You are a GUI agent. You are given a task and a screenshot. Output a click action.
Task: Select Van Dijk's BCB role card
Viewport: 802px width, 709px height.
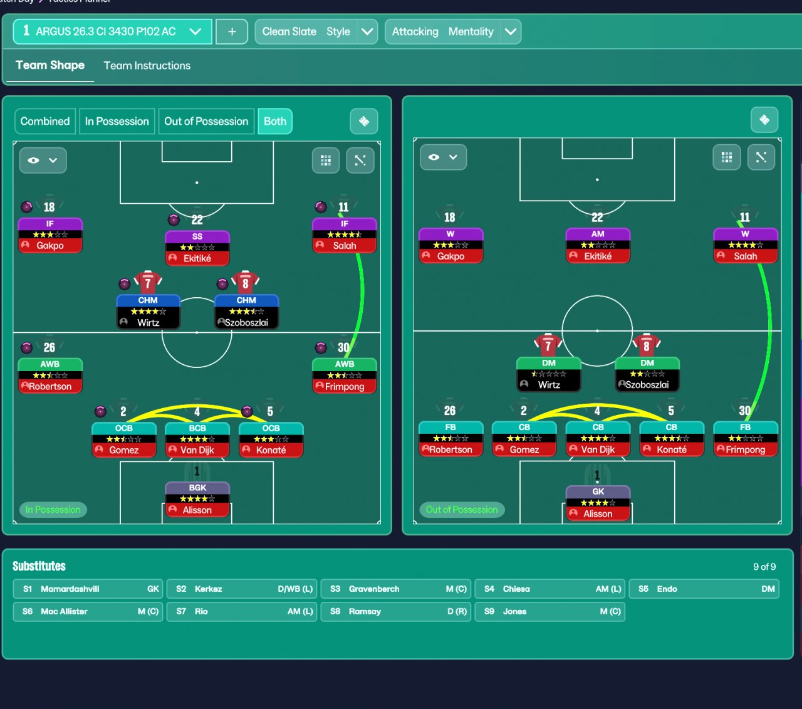point(197,439)
